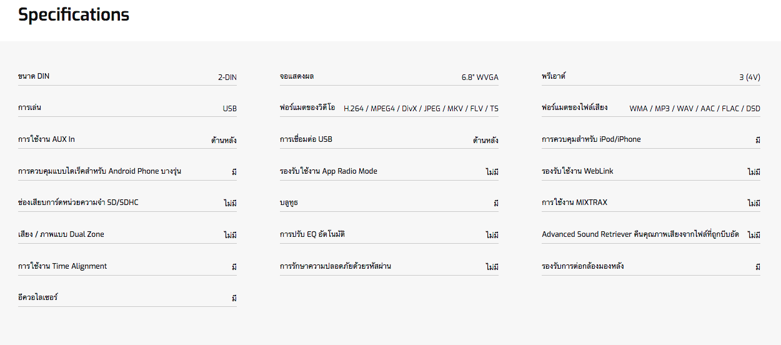Click the USB connection row label
The height and width of the screenshot is (345, 781).
coord(306,139)
